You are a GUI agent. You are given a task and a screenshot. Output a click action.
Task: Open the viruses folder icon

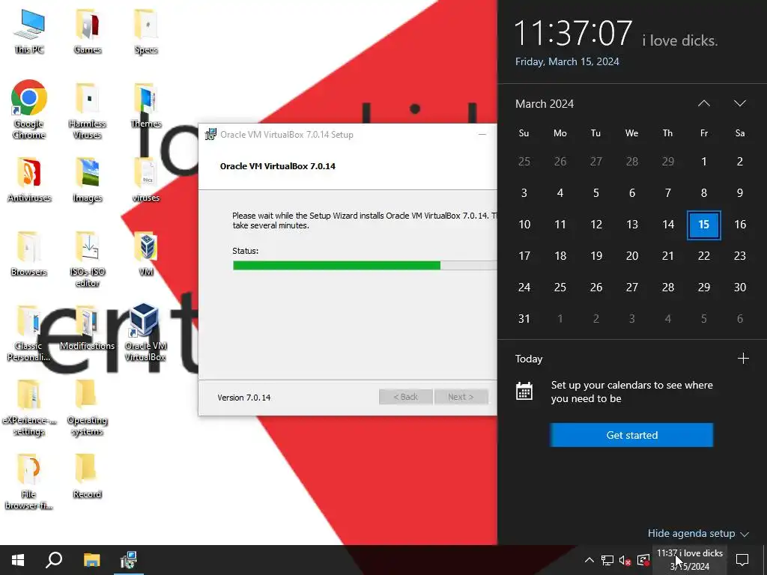coord(146,179)
